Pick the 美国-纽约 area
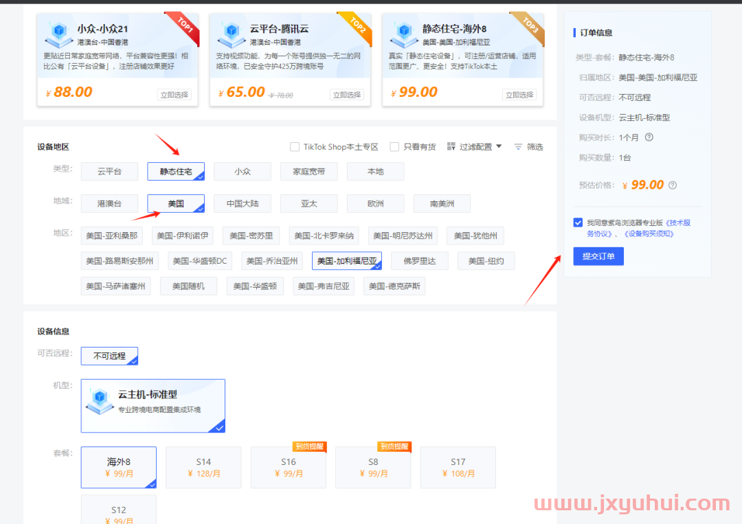This screenshot has height=524, width=742. [x=486, y=260]
